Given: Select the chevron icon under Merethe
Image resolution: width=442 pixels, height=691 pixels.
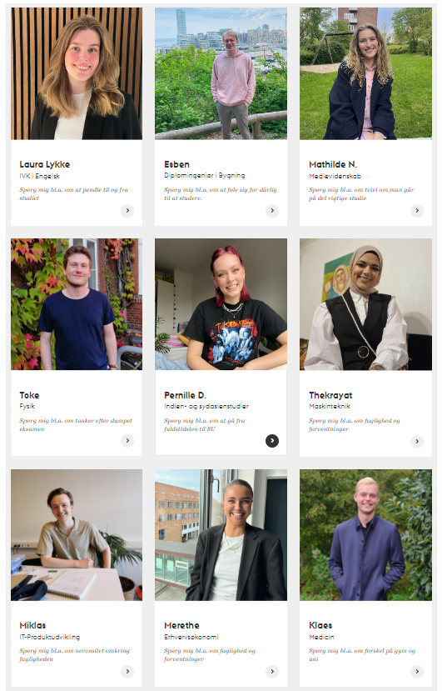Looking at the screenshot, I should [272, 672].
